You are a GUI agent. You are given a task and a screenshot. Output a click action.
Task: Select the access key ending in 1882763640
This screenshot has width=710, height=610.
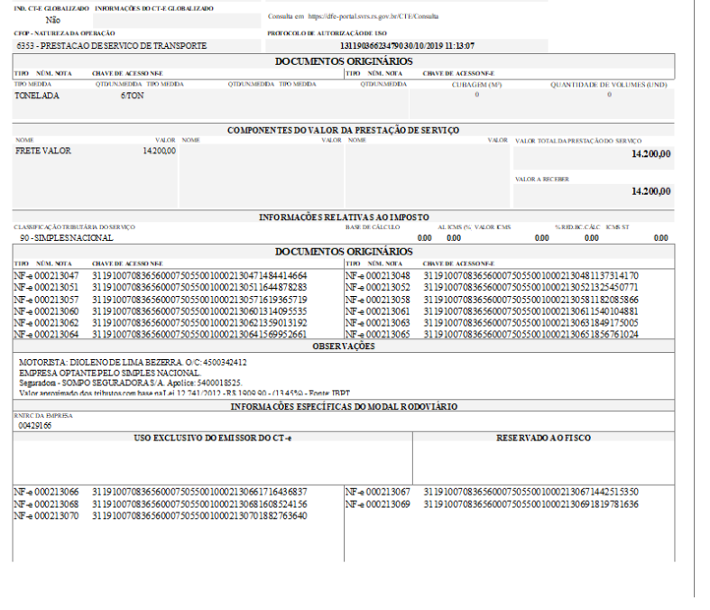pyautogui.click(x=199, y=516)
